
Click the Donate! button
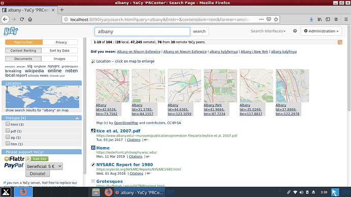38,174
